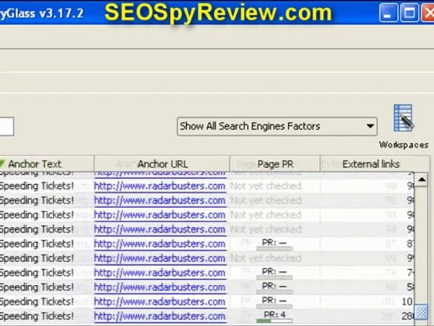This screenshot has width=434, height=326.
Task: Open radarbusters.com link in first PR: — row
Action: pyautogui.click(x=160, y=244)
